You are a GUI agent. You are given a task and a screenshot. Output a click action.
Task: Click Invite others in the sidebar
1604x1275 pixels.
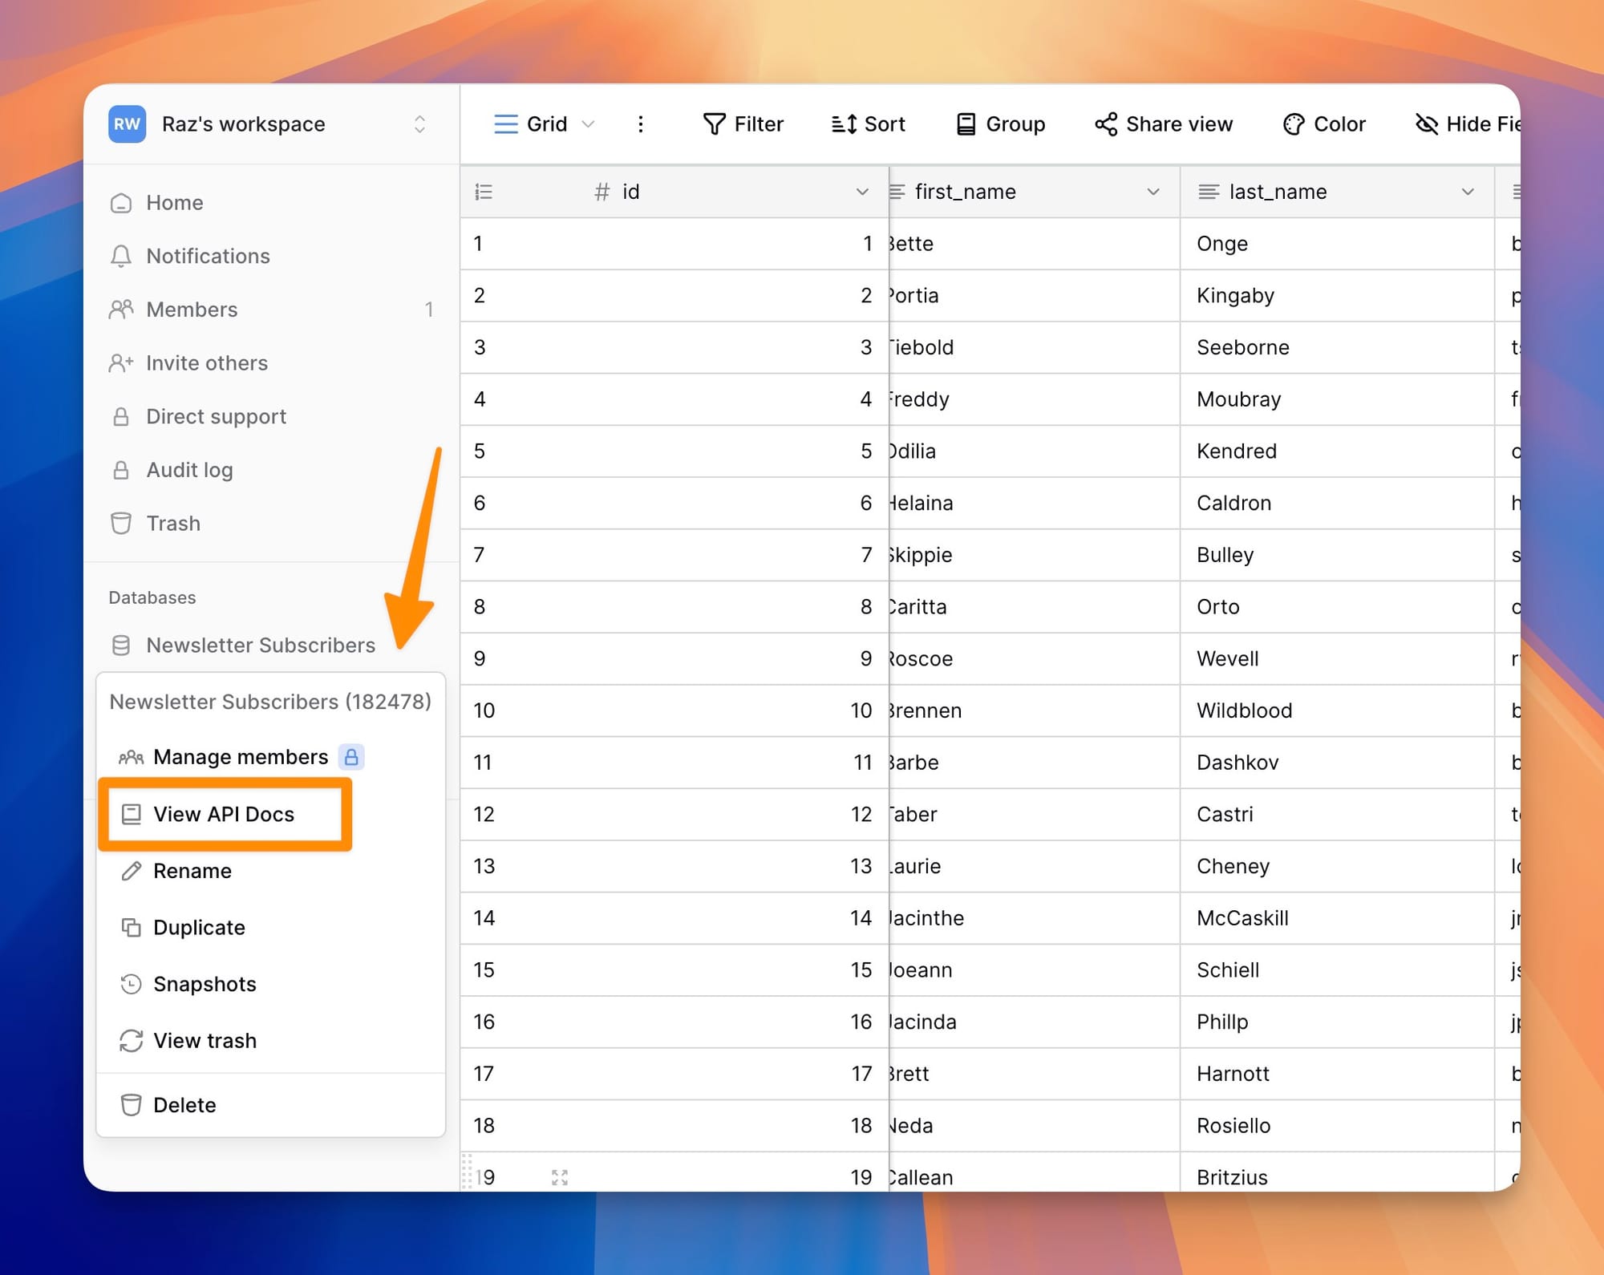(206, 362)
